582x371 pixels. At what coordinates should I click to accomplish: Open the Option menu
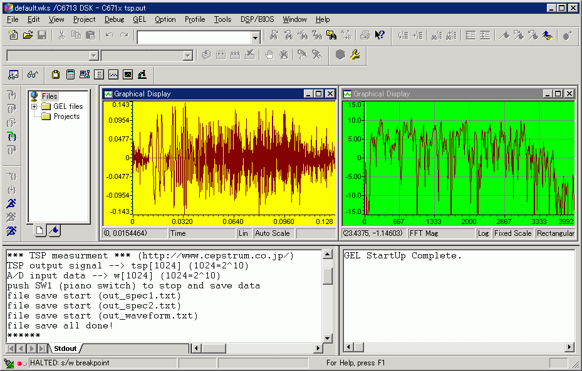pyautogui.click(x=165, y=19)
